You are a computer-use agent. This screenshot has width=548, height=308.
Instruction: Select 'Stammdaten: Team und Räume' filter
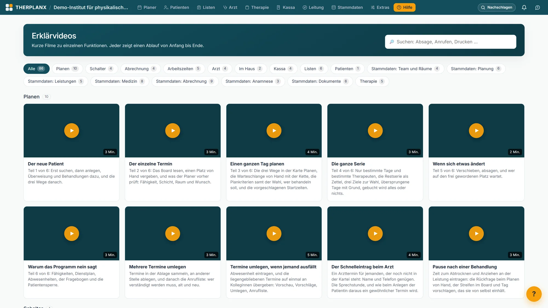pyautogui.click(x=406, y=69)
